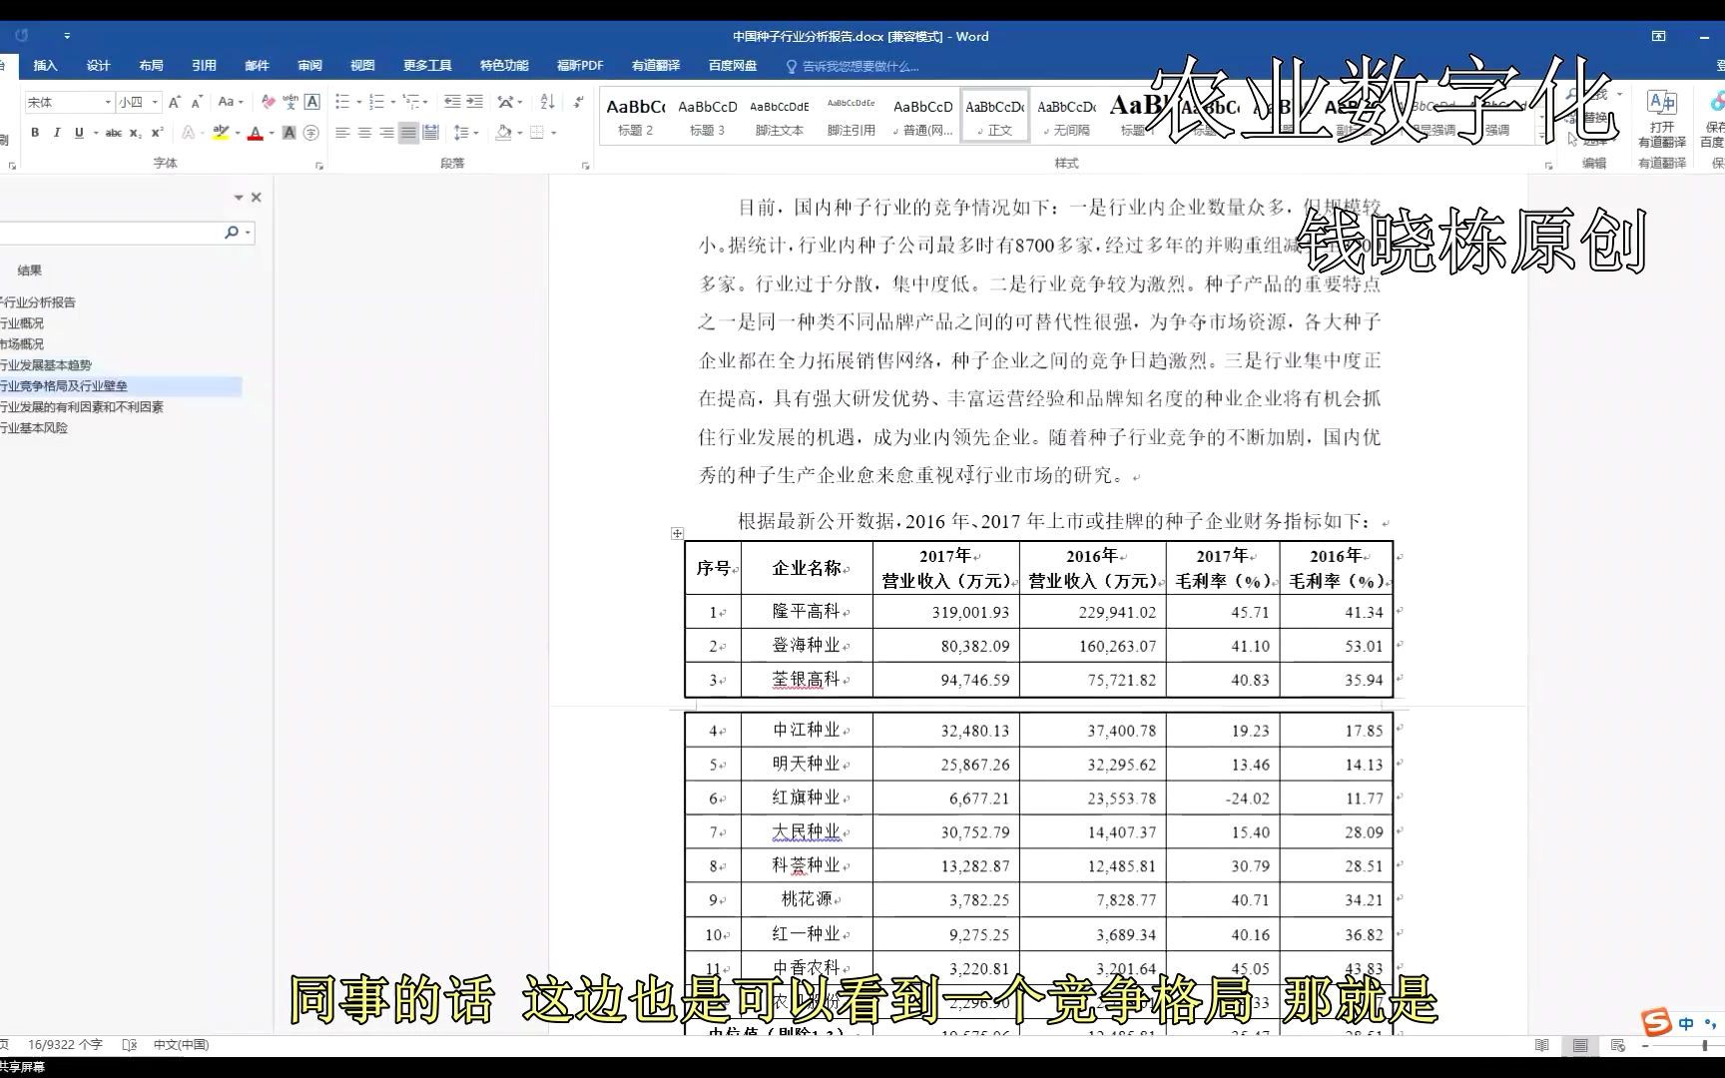Open the 引用 (References) ribbon tab
This screenshot has width=1725, height=1078.
point(204,66)
